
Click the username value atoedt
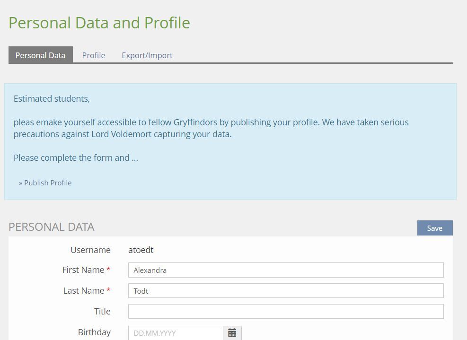pos(141,250)
